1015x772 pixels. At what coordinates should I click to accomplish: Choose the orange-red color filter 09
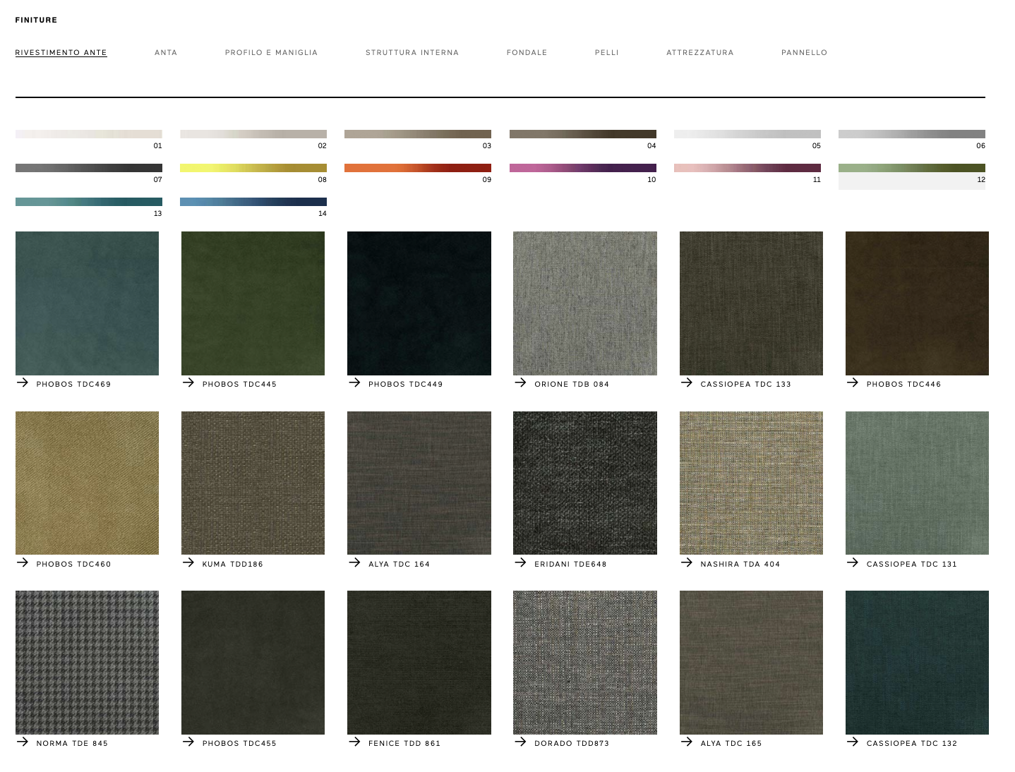click(417, 168)
